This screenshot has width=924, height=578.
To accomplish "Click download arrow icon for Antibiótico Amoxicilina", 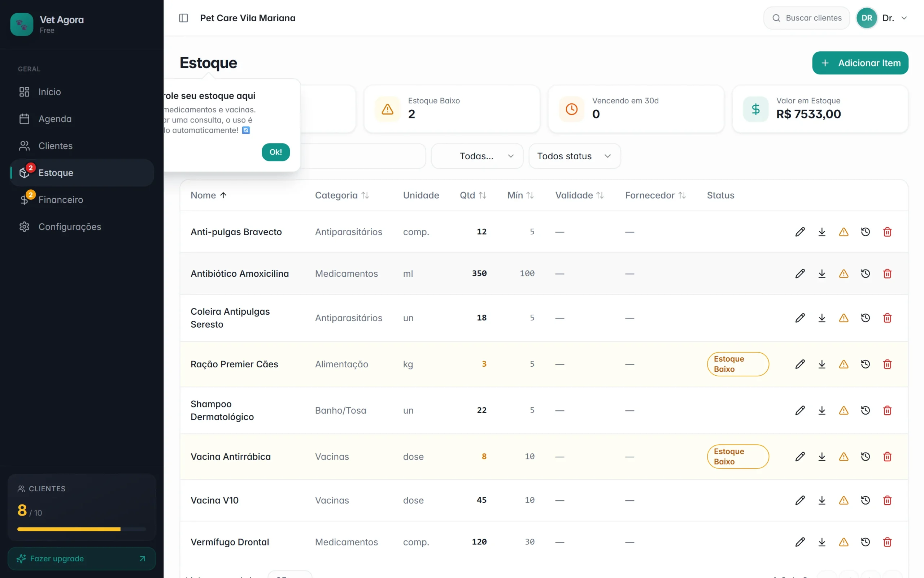I will (x=821, y=273).
